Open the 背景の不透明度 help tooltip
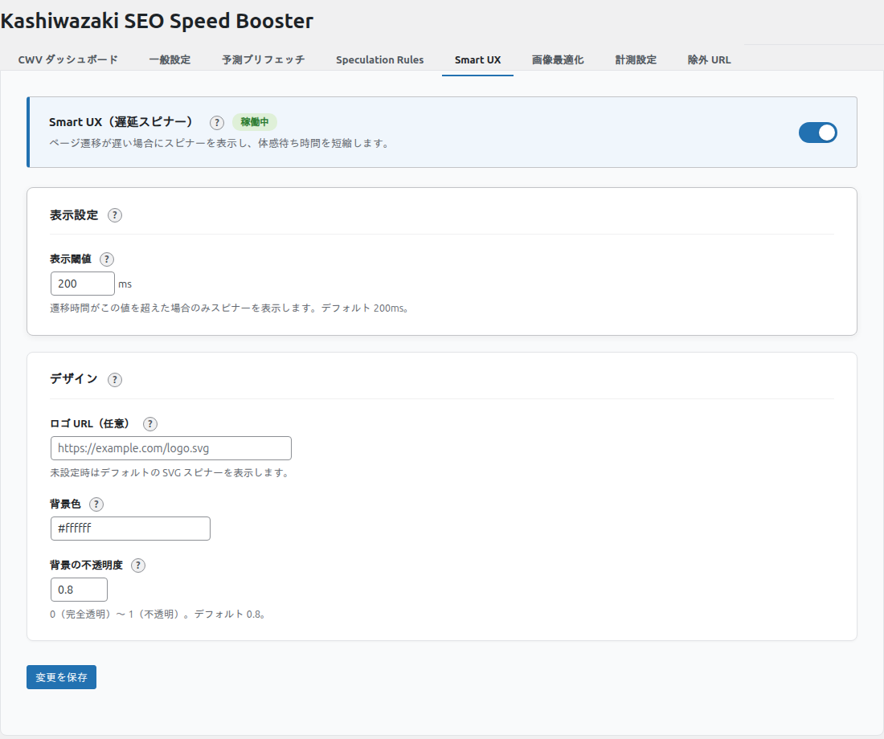Viewport: 884px width, 739px height. point(137,565)
